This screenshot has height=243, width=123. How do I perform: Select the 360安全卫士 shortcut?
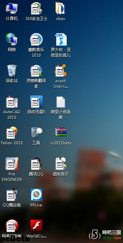point(36,9)
